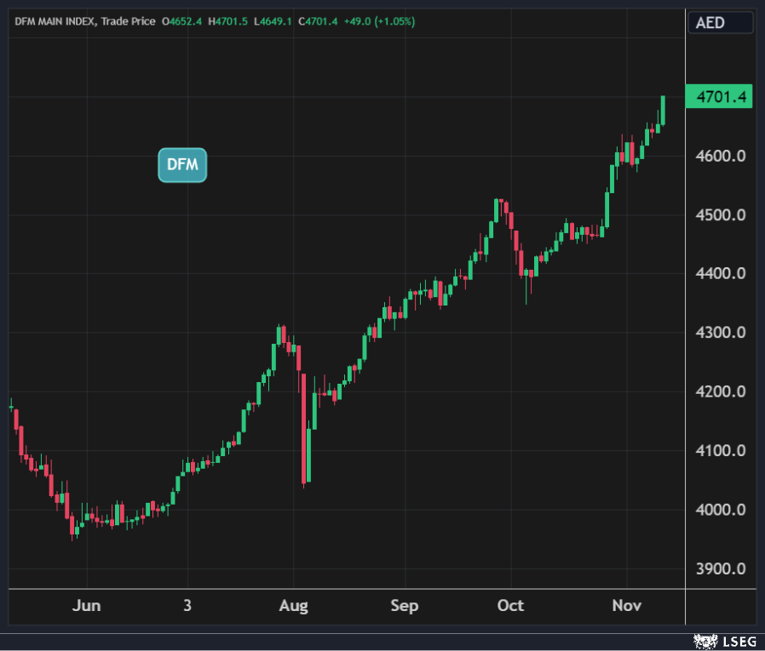Open the AED currency selector
The image size is (765, 651).
pyautogui.click(x=718, y=22)
